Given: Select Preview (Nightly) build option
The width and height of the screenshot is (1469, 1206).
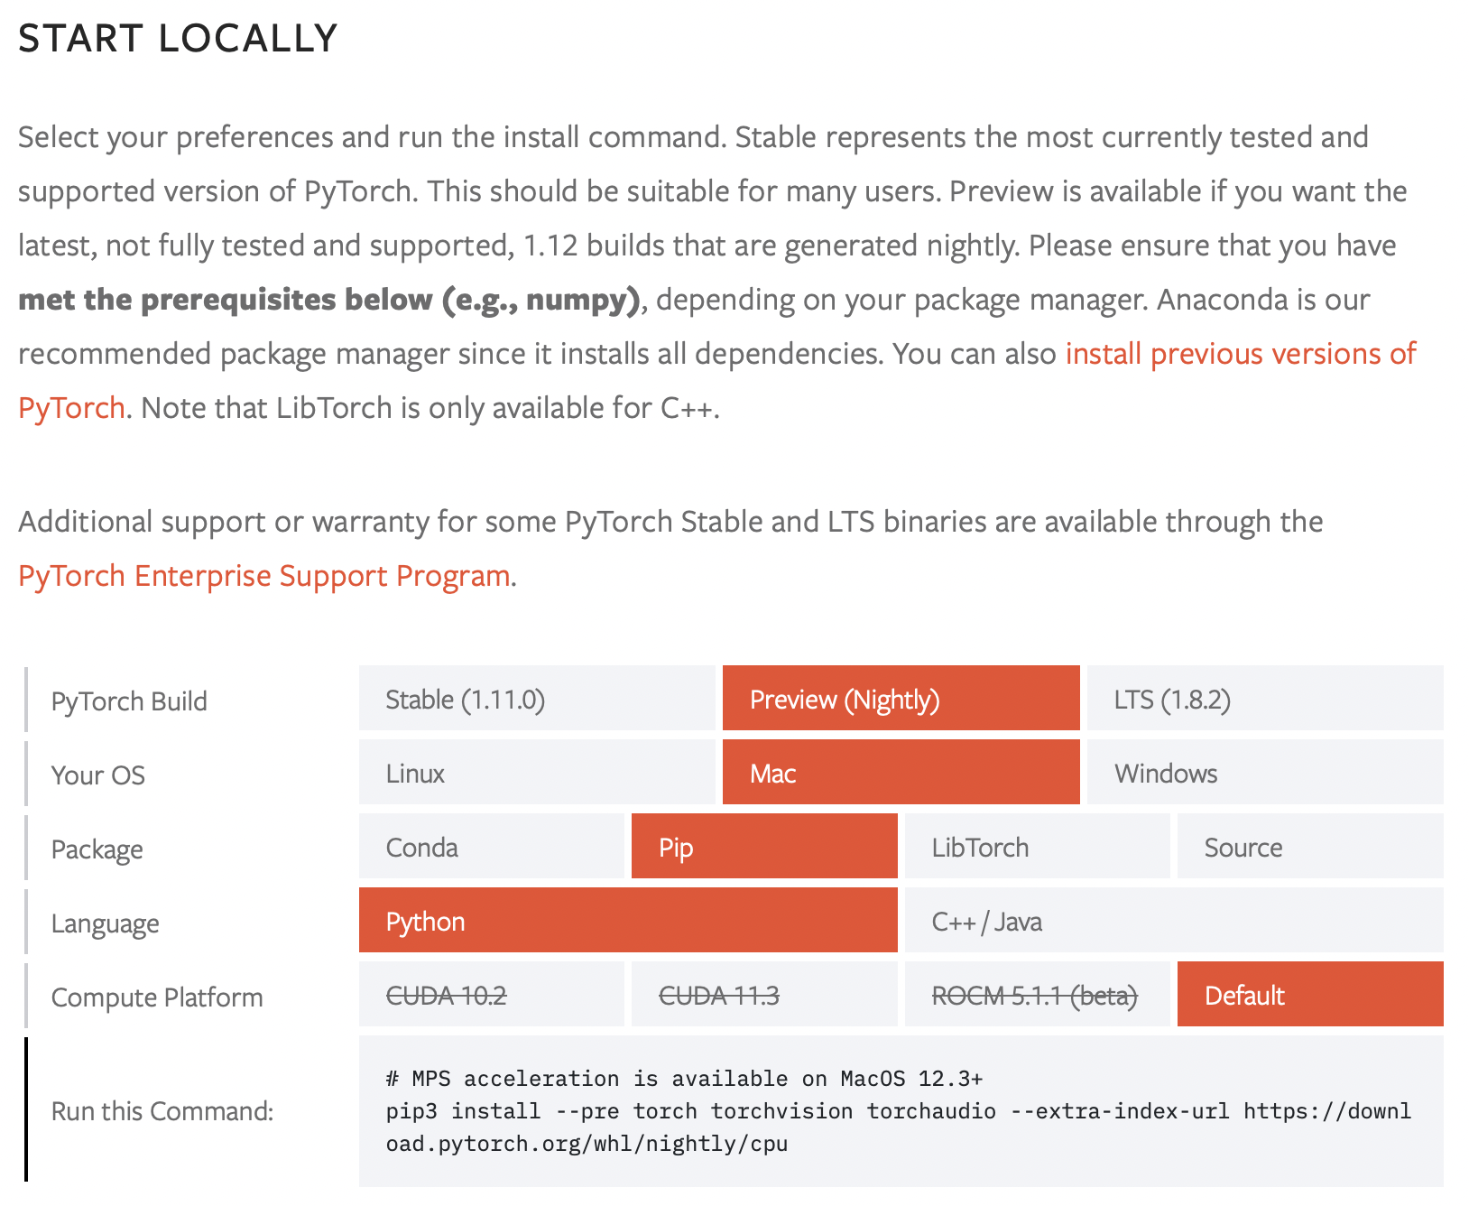Looking at the screenshot, I should (x=901, y=699).
